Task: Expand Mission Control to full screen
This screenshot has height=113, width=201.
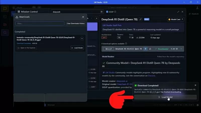Action: (x=178, y=12)
